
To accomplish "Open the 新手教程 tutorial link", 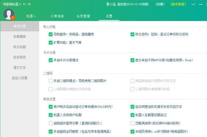I will 178,4.
